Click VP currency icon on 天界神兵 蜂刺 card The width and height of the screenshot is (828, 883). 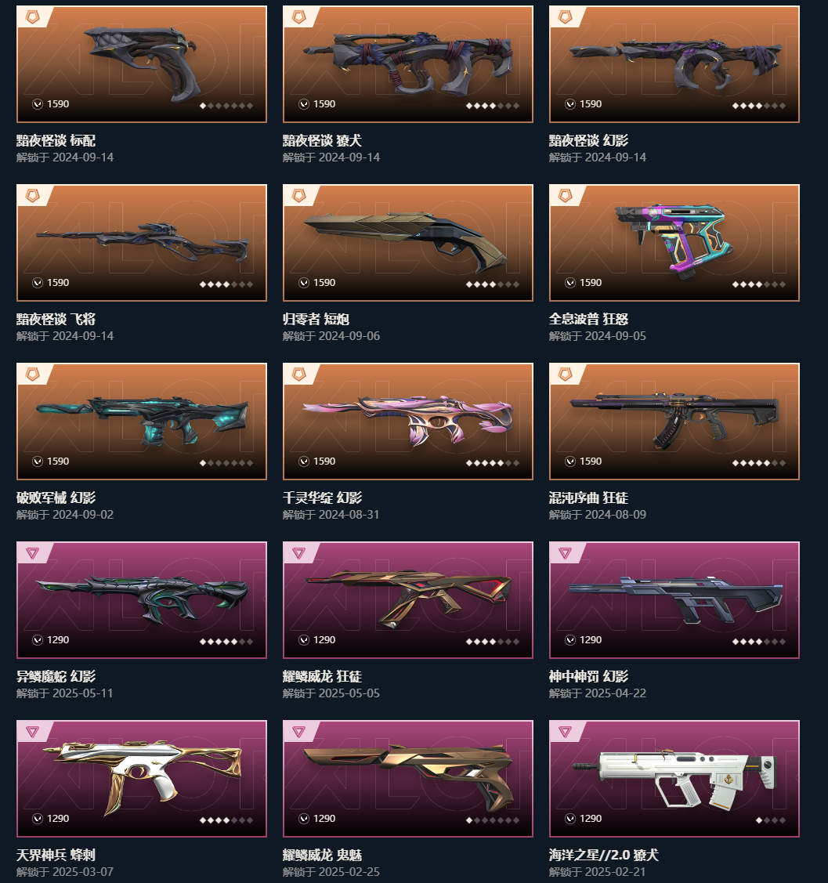[x=38, y=819]
